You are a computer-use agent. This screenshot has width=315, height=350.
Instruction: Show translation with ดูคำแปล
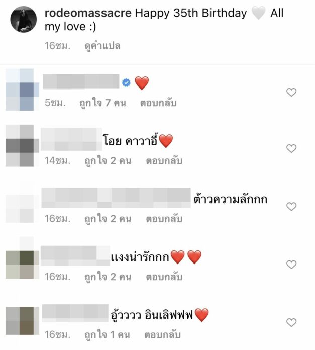pyautogui.click(x=102, y=46)
